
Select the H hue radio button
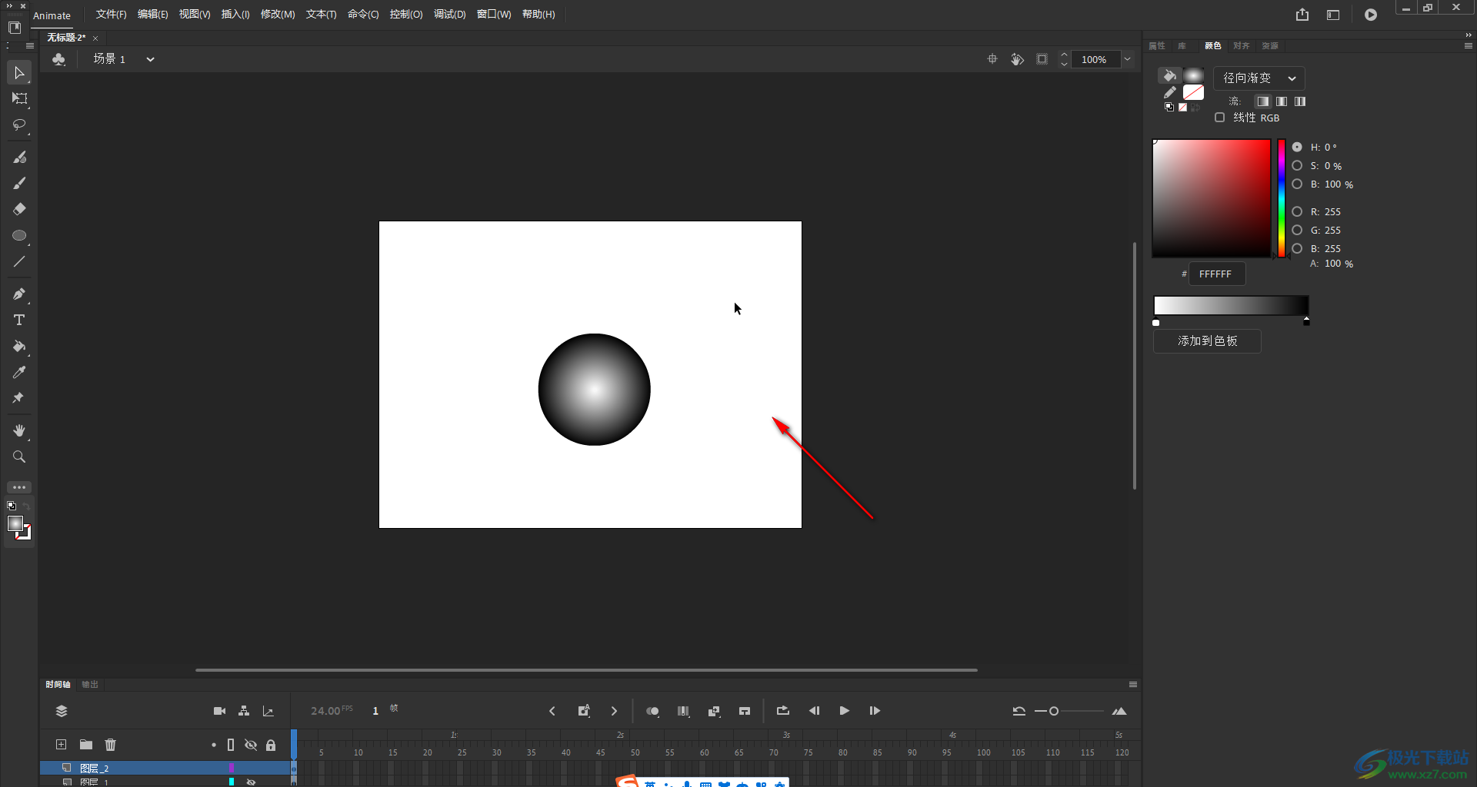[1297, 147]
